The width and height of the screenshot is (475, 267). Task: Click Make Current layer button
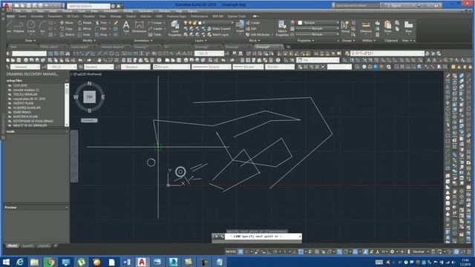[x=219, y=29]
